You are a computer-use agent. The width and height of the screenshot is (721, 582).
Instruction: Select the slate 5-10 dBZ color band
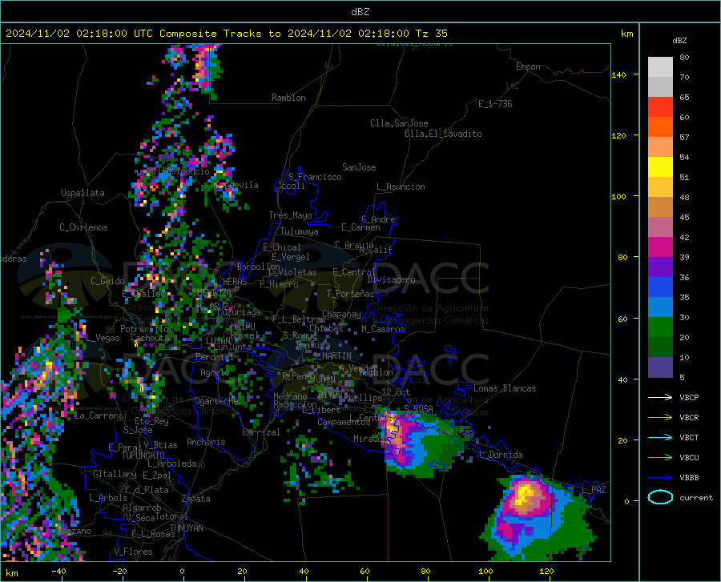(660, 367)
